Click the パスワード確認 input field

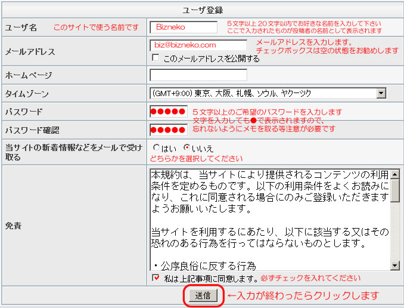click(169, 130)
